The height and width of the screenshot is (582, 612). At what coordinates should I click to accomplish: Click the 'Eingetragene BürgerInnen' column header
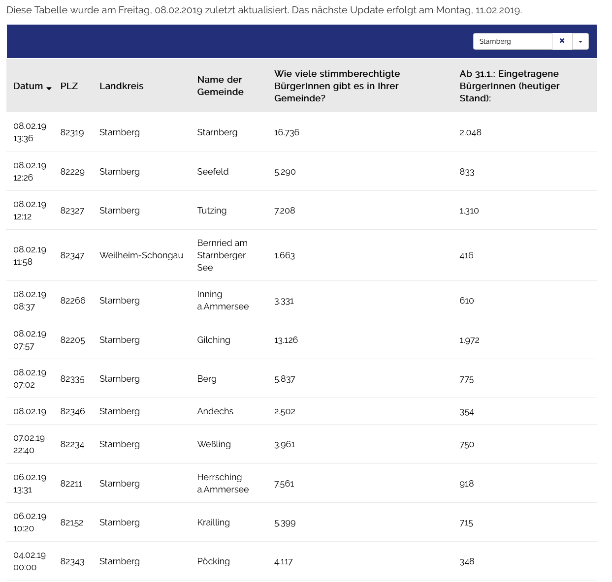pyautogui.click(x=509, y=86)
